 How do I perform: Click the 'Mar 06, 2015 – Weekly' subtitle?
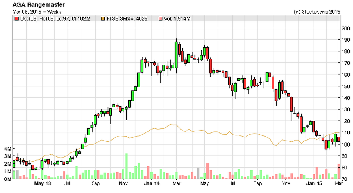click(37, 12)
